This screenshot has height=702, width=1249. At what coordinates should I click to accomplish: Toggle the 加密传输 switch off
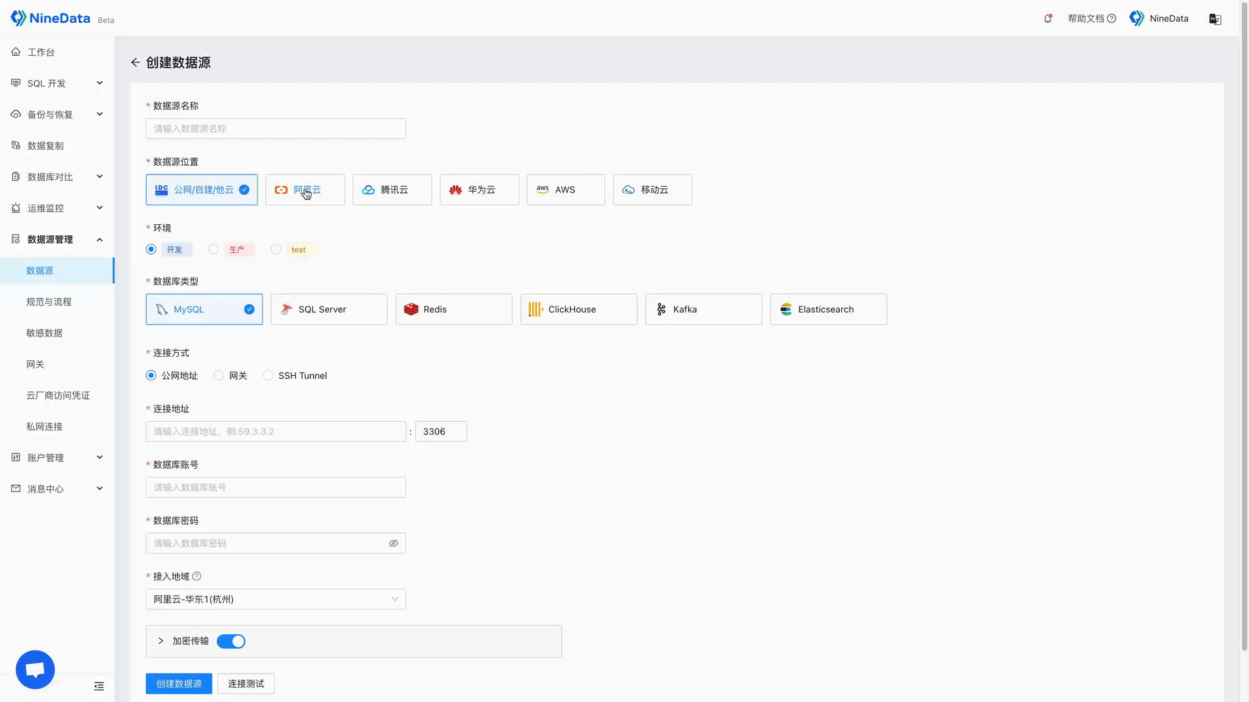click(x=231, y=642)
